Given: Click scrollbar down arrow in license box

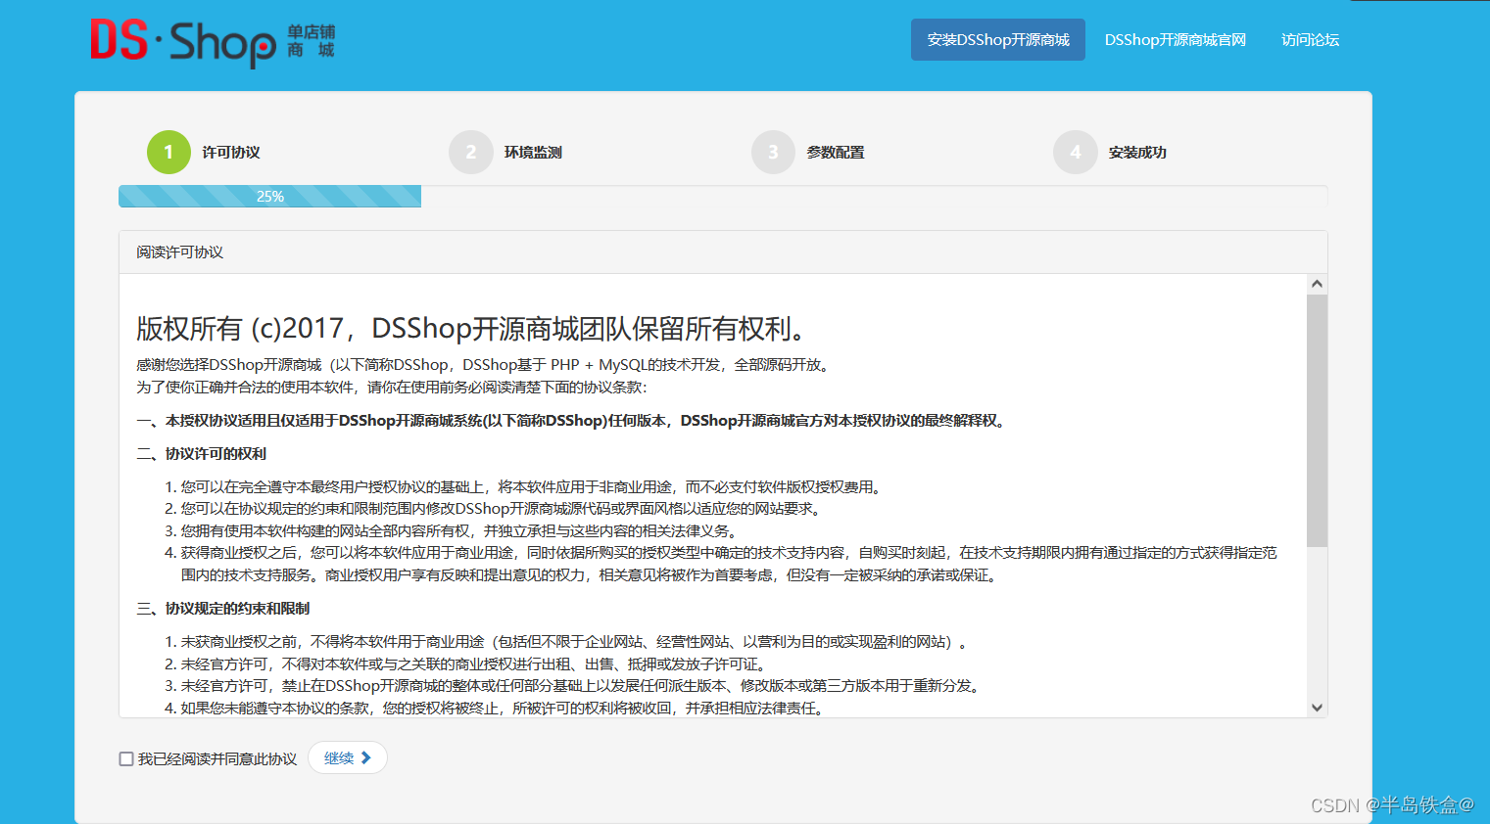Looking at the screenshot, I should pos(1318,708).
